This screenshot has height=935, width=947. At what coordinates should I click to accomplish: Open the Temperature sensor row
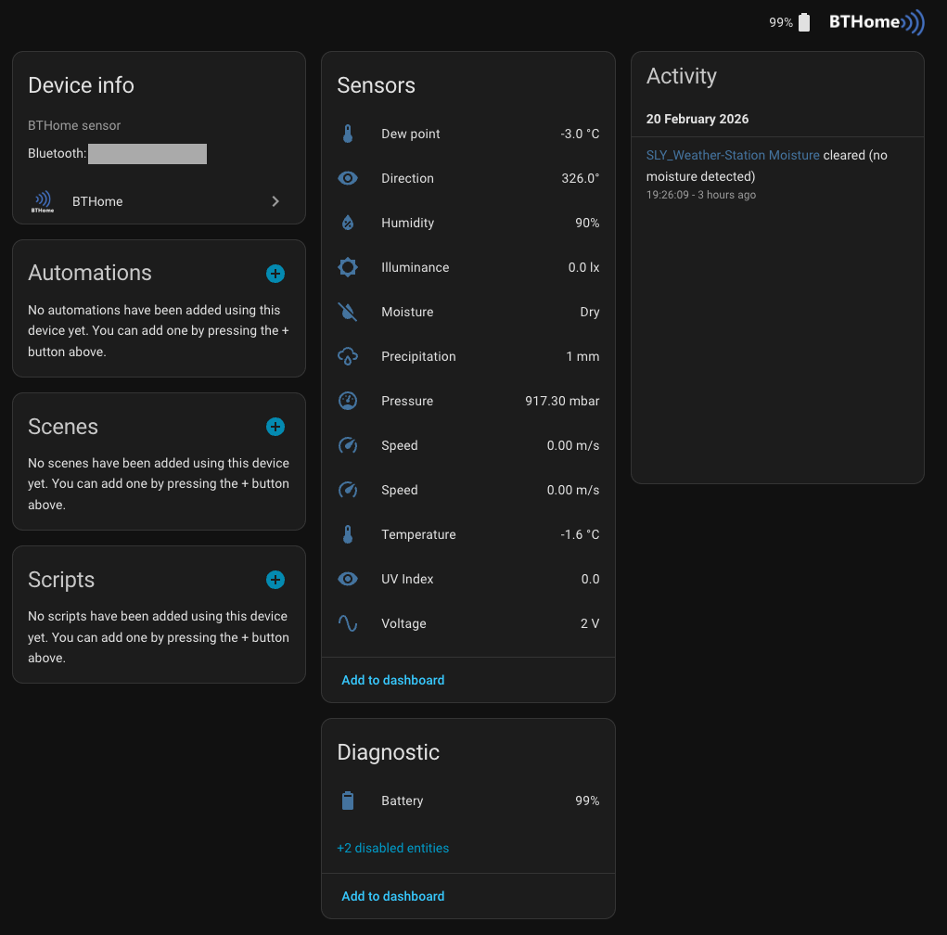pos(467,534)
